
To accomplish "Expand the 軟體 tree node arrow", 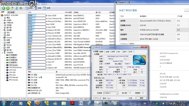I will 2,42.
